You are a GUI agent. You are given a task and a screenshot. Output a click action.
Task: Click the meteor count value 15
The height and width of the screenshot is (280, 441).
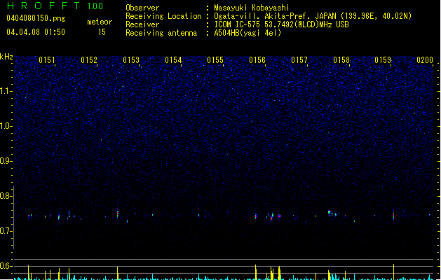tap(102, 32)
